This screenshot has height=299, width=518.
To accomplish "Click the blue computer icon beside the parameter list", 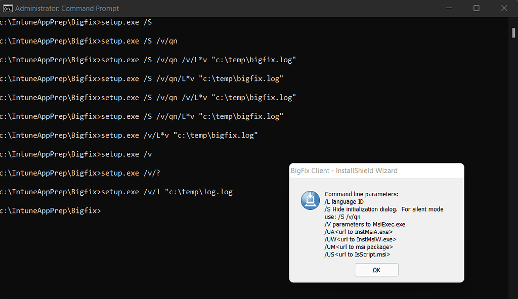I will tap(310, 200).
